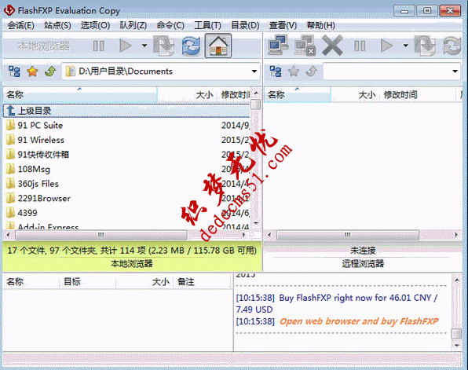Open the 查看(V) menu
Viewport: 468px width, 370px height.
283,25
